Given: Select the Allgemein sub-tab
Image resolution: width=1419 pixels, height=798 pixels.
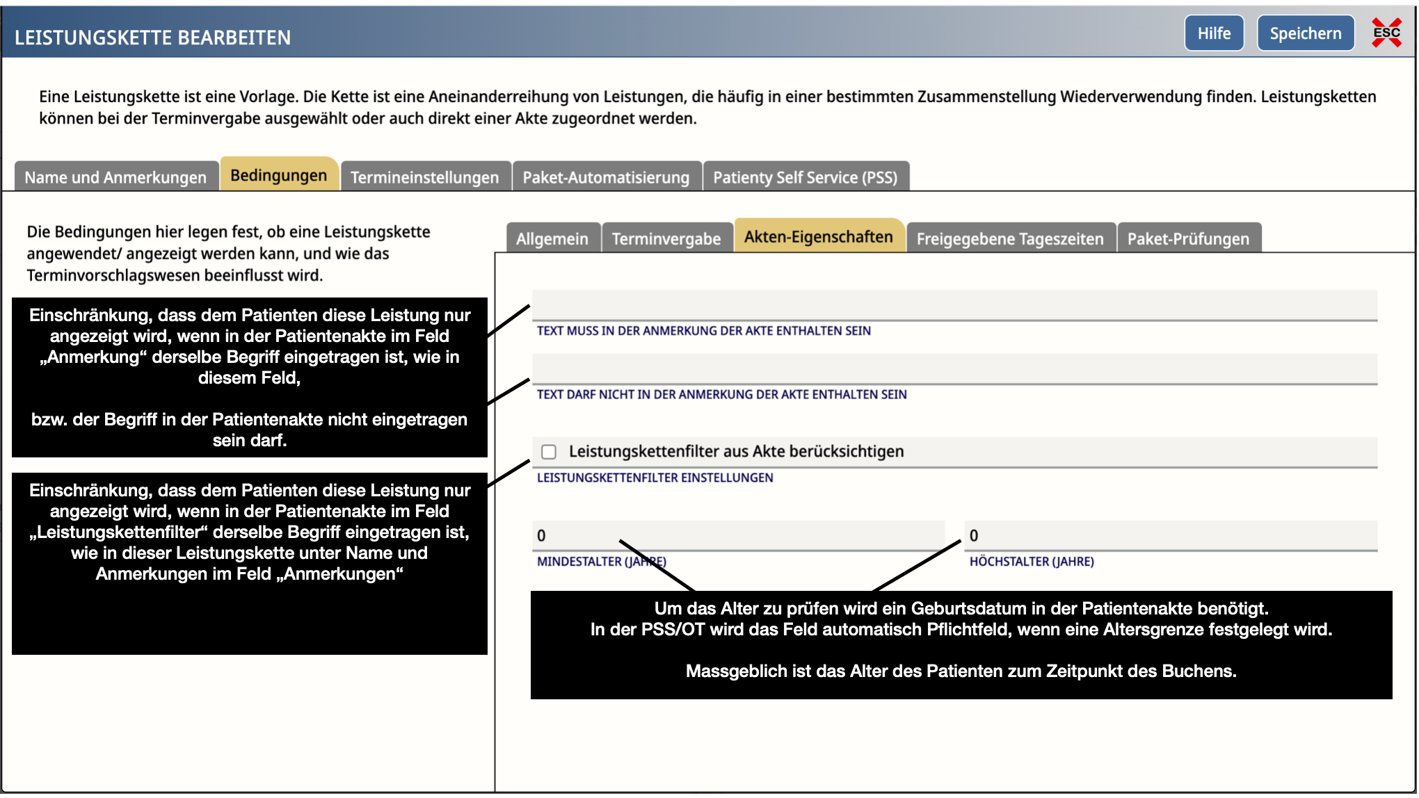Looking at the screenshot, I should pos(552,238).
